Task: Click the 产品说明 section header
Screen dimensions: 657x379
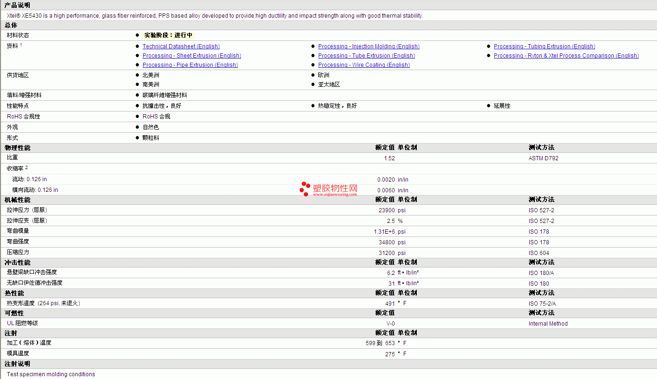Action: pyautogui.click(x=17, y=5)
